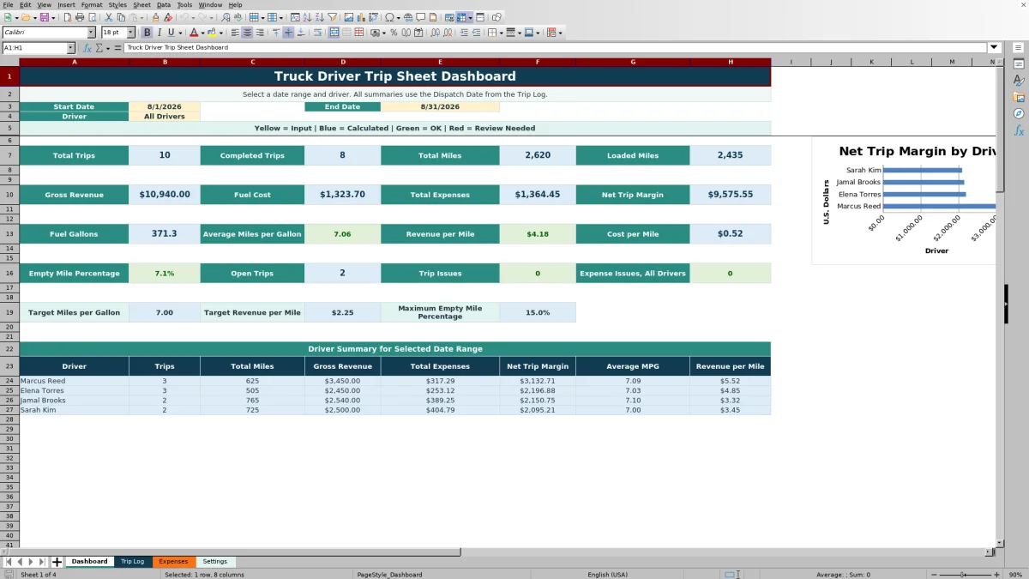
Task: Switch to the Expenses sheet tab
Action: [173, 562]
